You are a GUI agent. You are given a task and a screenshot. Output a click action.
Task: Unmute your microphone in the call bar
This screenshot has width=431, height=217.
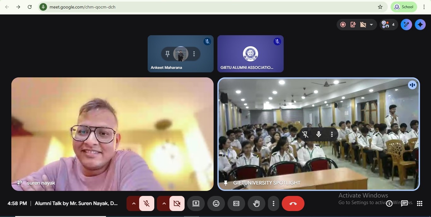[x=147, y=203]
